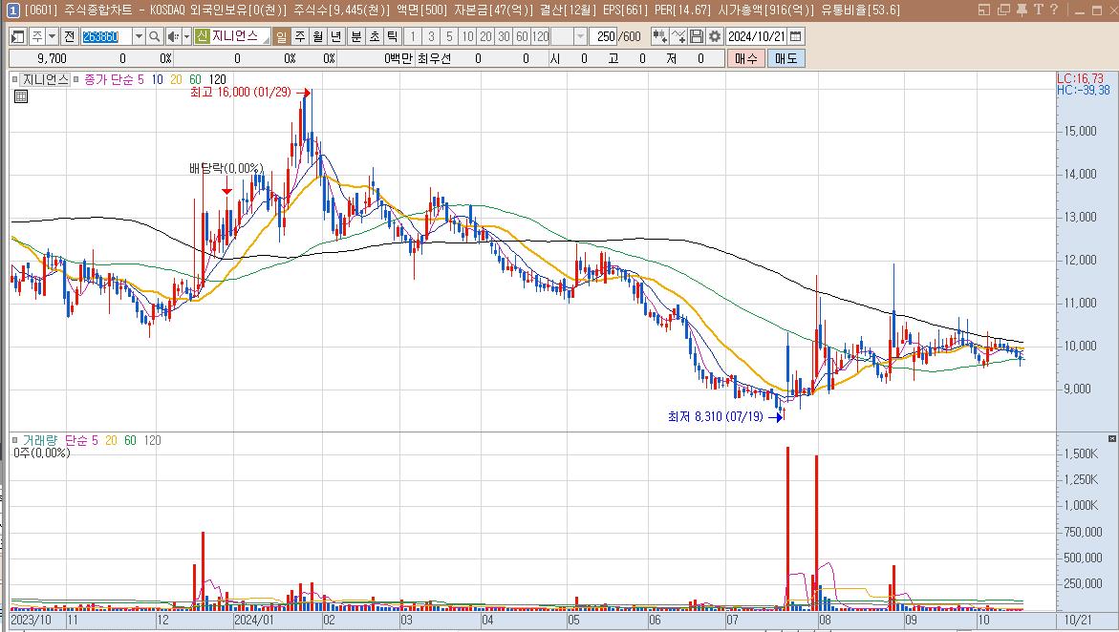Open chart settings gear icon
1119x632 pixels.
tap(715, 36)
